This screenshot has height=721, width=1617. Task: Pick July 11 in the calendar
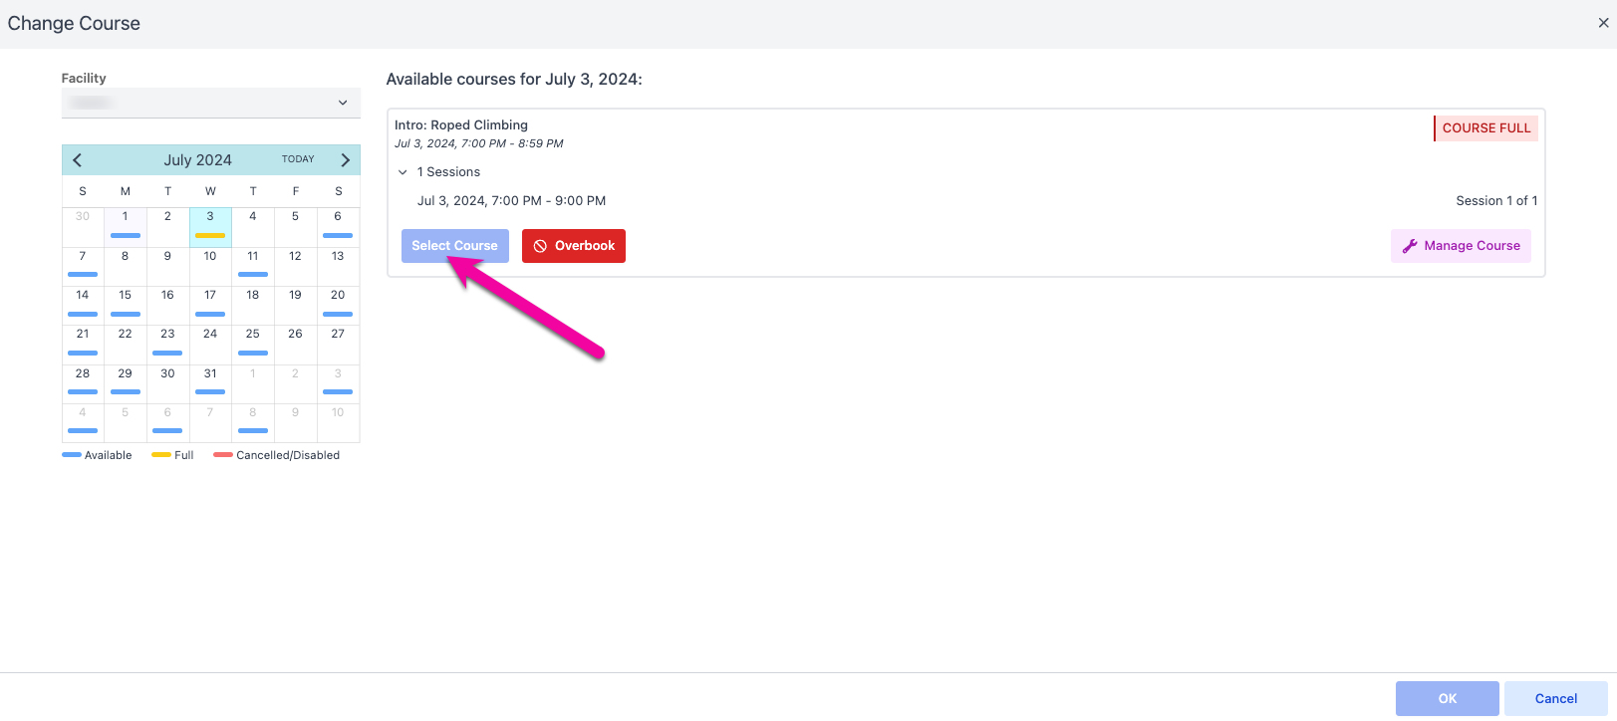[x=253, y=267]
